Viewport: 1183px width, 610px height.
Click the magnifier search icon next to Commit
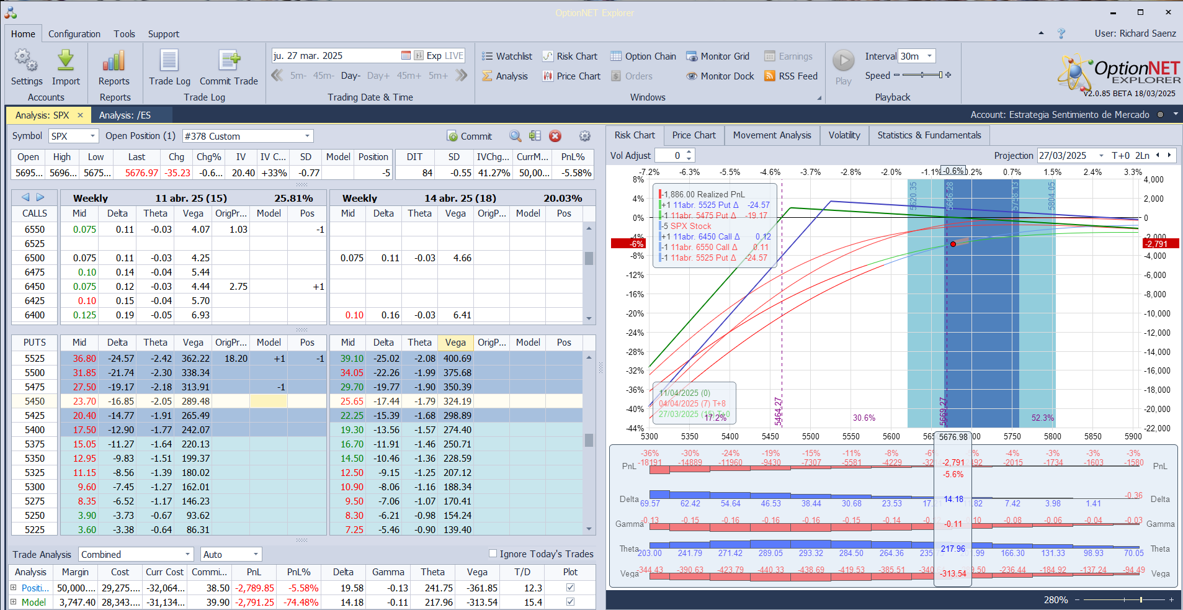click(515, 136)
